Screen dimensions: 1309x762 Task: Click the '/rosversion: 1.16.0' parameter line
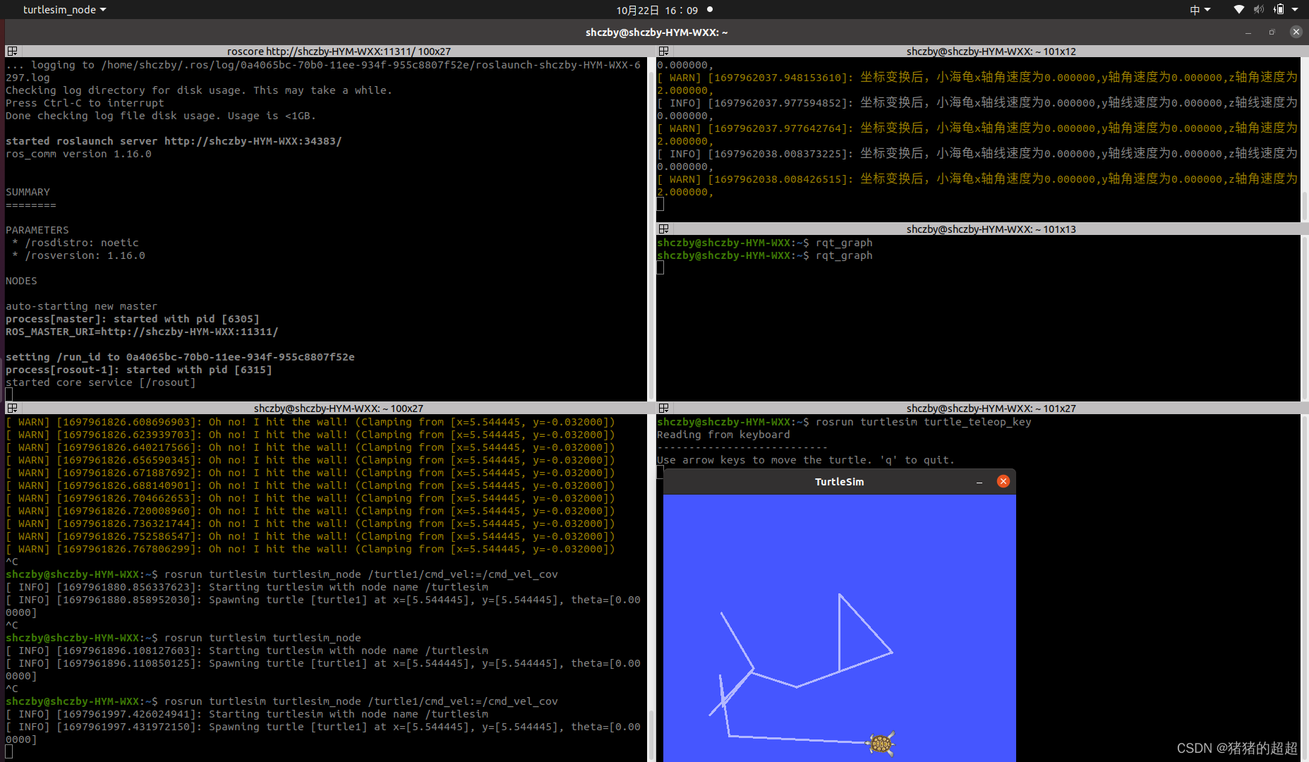(78, 255)
